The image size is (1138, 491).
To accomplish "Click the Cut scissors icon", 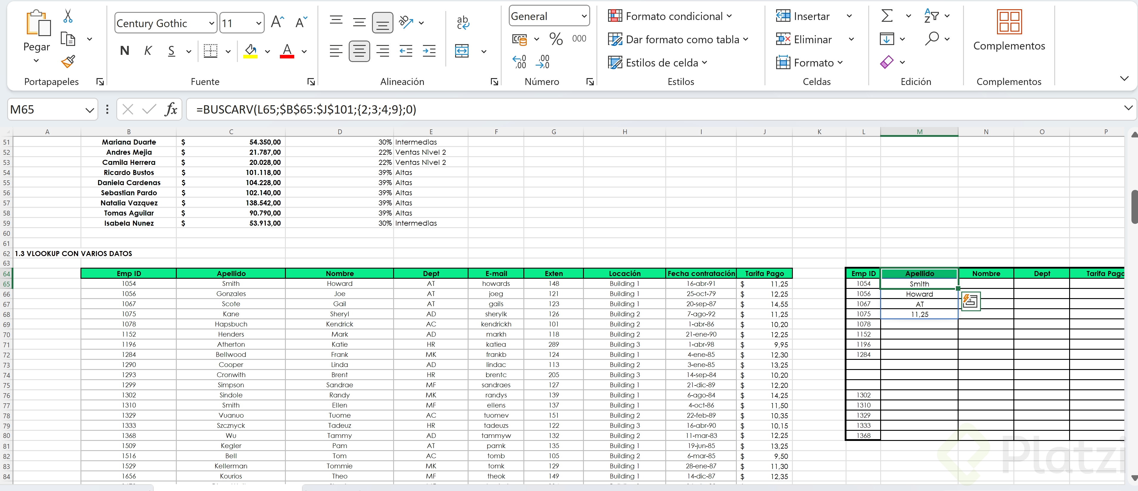I will click(68, 16).
